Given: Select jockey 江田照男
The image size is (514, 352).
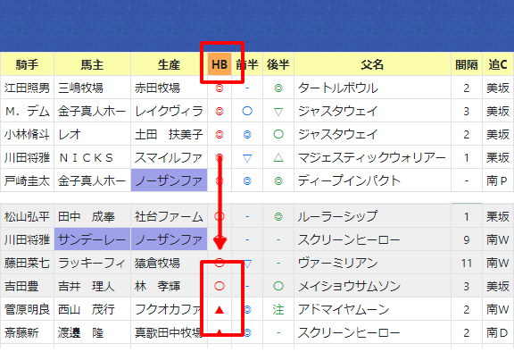Looking at the screenshot, I should (27, 88).
